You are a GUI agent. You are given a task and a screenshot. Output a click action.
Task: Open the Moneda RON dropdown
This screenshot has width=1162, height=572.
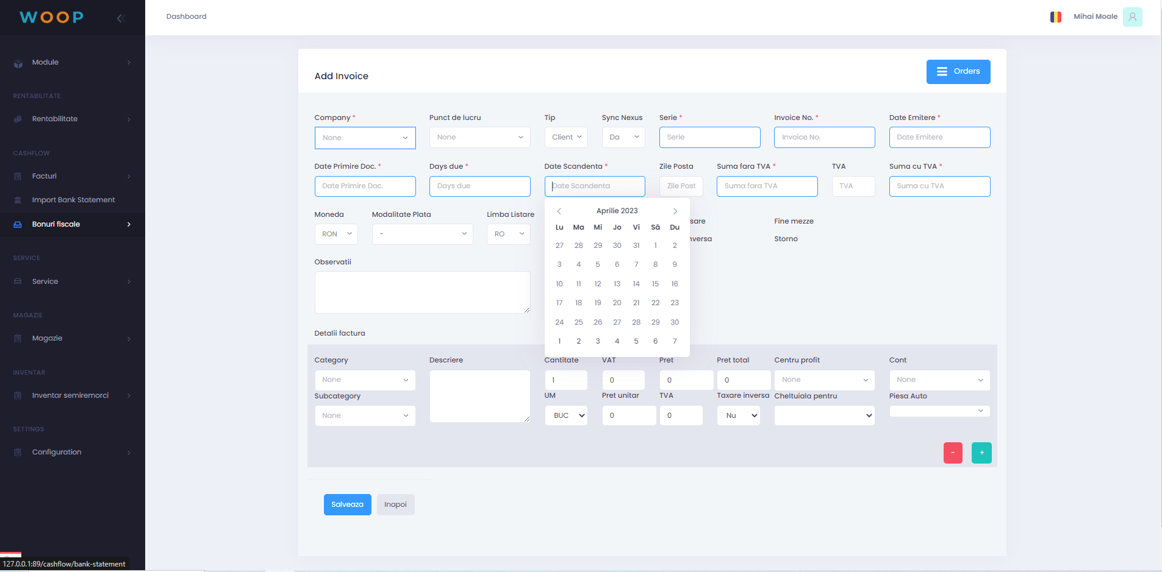coord(335,234)
